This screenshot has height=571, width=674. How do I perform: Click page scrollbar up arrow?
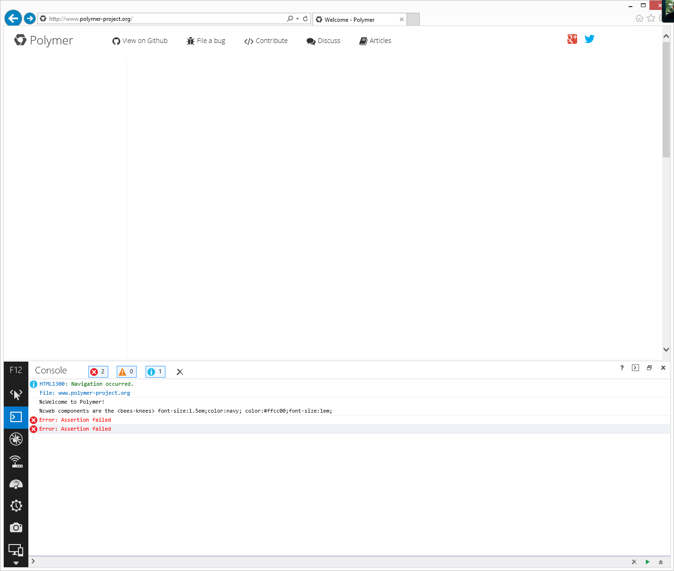[666, 36]
